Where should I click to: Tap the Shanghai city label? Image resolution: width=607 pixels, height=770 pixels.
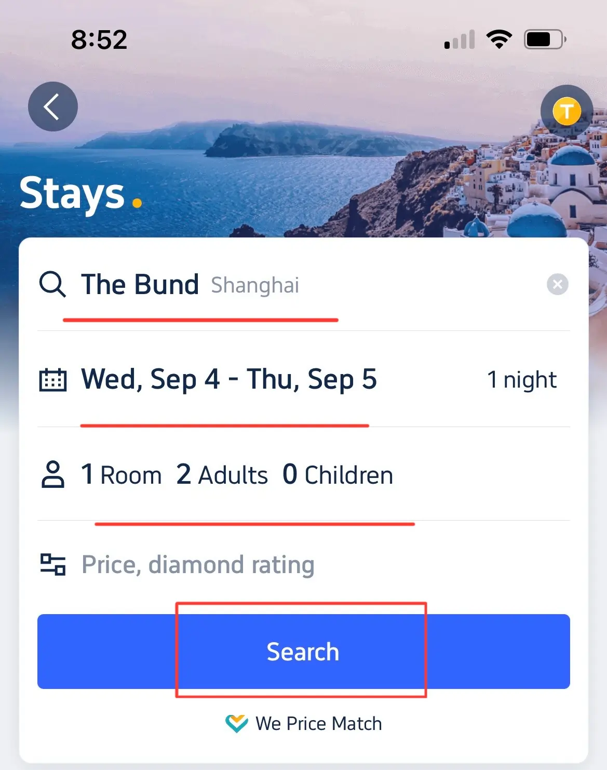point(255,285)
